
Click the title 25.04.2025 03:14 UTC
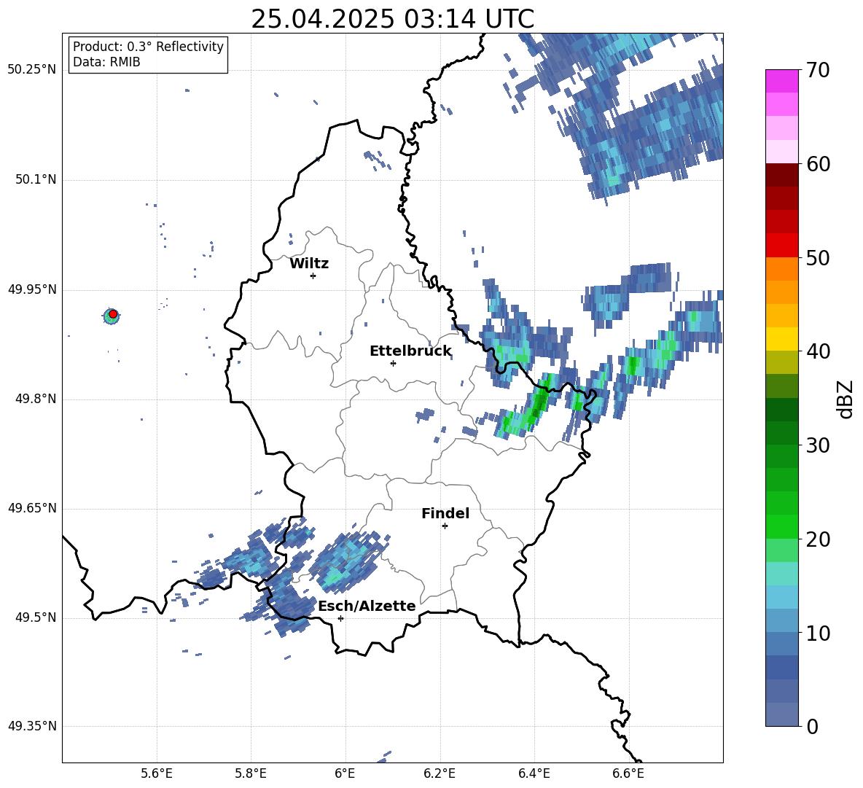392,19
